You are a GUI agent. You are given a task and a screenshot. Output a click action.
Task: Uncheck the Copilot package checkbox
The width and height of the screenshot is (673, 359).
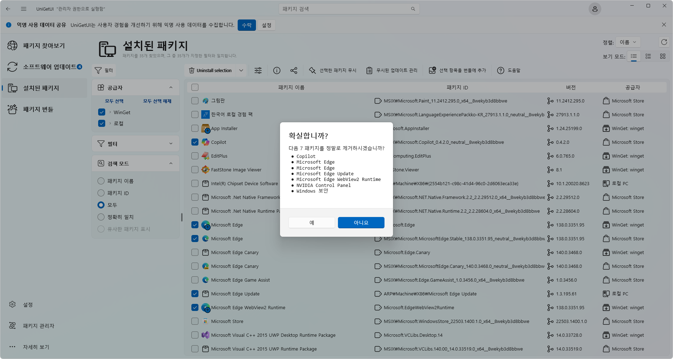pyautogui.click(x=195, y=142)
